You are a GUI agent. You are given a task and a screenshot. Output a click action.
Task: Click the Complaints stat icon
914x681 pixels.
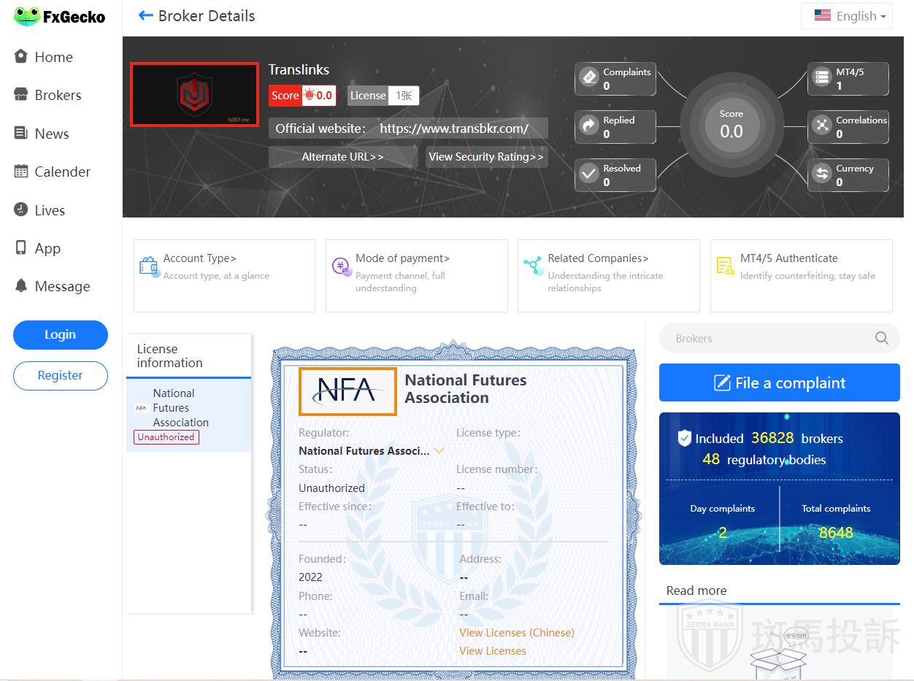pos(588,77)
